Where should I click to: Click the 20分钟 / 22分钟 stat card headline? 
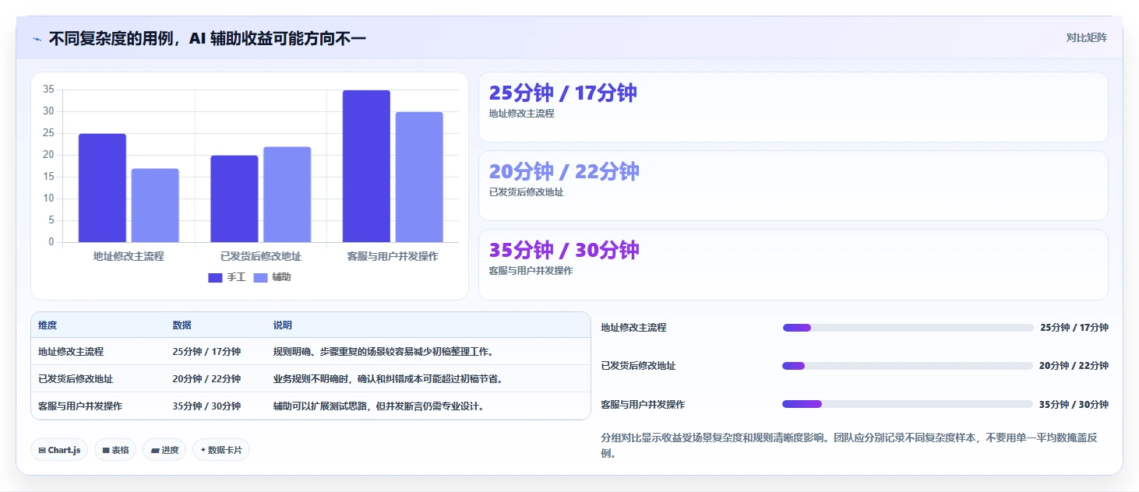click(x=564, y=171)
